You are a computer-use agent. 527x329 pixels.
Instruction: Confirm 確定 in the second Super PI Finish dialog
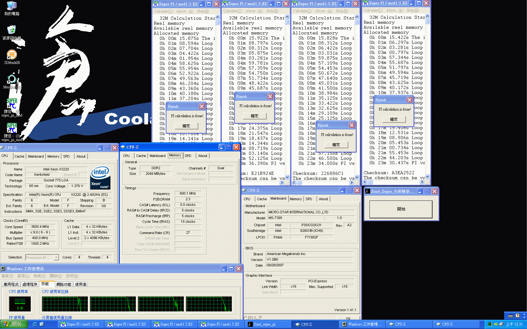(255, 116)
